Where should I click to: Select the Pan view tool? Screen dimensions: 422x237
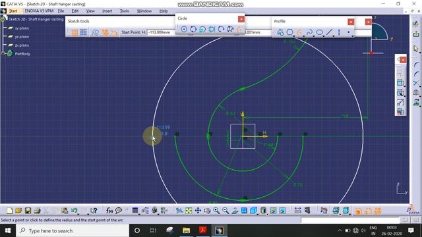pyautogui.click(x=198, y=211)
